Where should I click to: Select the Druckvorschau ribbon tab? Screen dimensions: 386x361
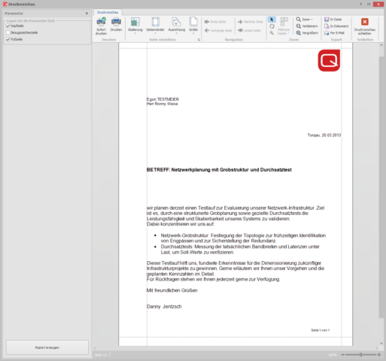point(108,12)
